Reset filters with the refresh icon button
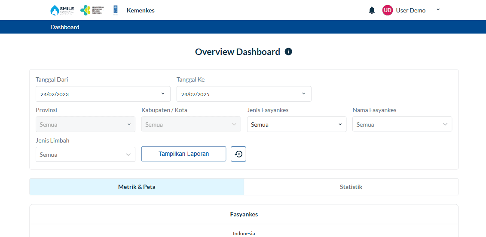Screen dimensions: 486x237 tap(238, 154)
